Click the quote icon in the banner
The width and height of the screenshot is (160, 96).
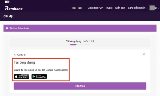pyautogui.click(x=7, y=28)
